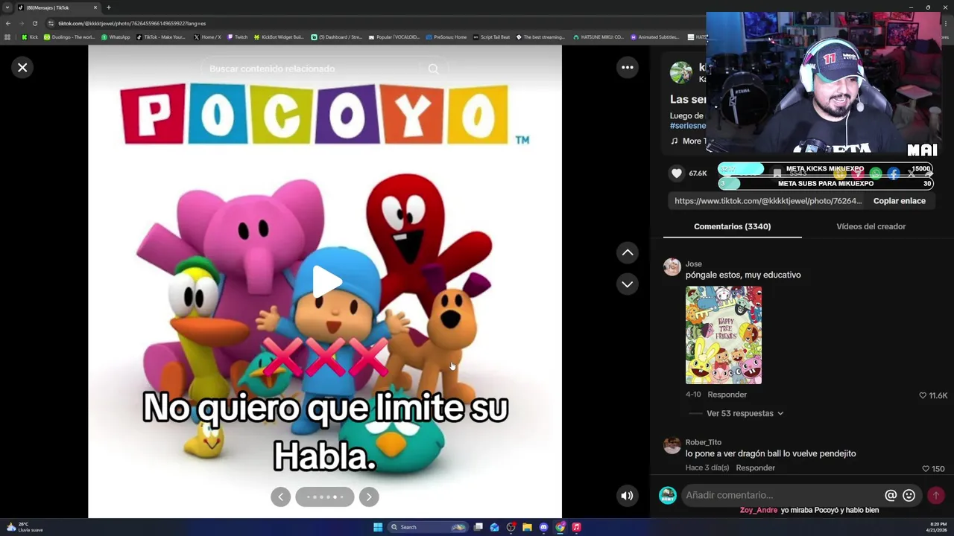Click 'Responder' under Jose's comment
The height and width of the screenshot is (536, 954).
click(x=727, y=395)
